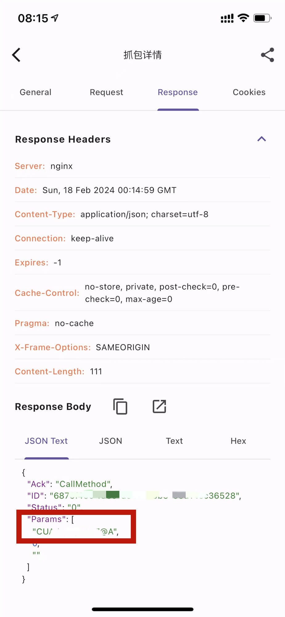Open the Cookies tab
This screenshot has width=285, height=617.
(249, 92)
